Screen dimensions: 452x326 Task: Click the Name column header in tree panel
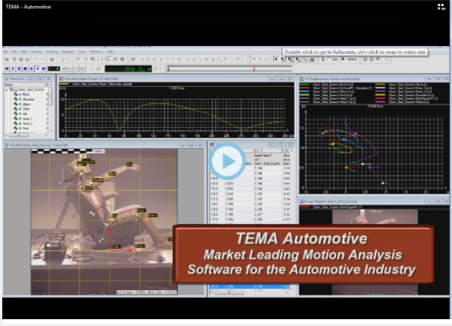25,85
